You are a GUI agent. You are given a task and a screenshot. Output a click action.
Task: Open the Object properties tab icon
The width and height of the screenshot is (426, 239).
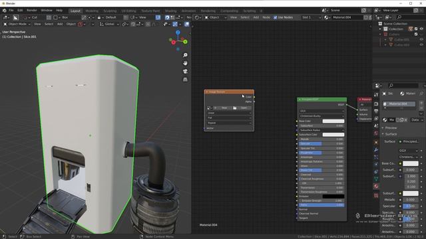[376, 143]
